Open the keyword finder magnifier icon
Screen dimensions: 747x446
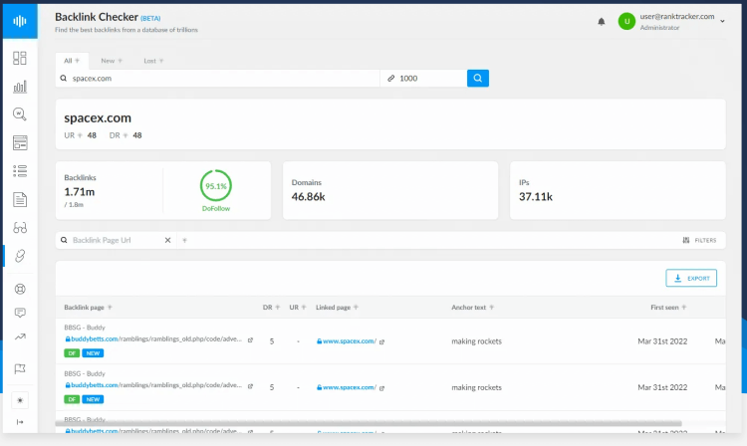point(20,114)
